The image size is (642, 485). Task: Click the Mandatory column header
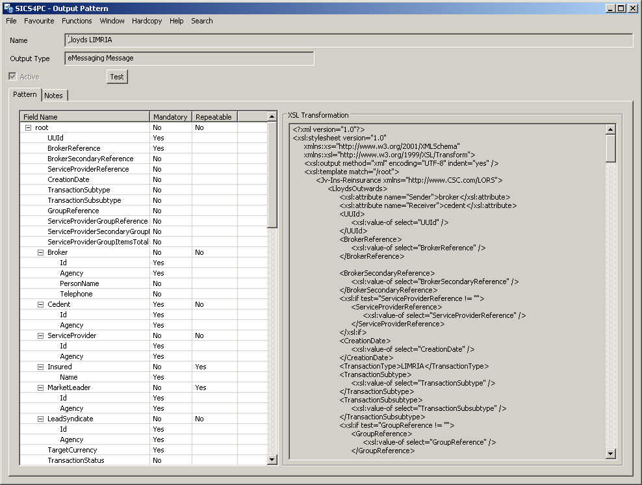(170, 117)
